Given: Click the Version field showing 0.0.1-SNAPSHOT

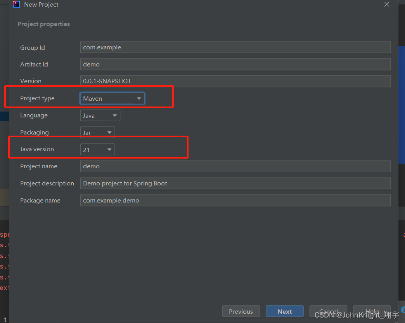Looking at the screenshot, I should 235,81.
